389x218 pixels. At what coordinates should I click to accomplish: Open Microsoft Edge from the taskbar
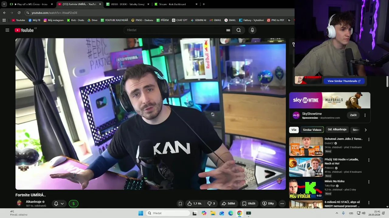[231, 213]
